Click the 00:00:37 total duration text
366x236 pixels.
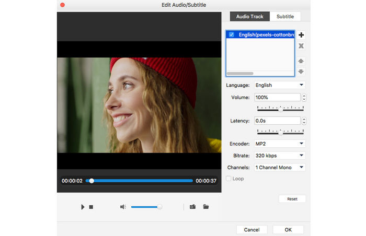point(206,181)
